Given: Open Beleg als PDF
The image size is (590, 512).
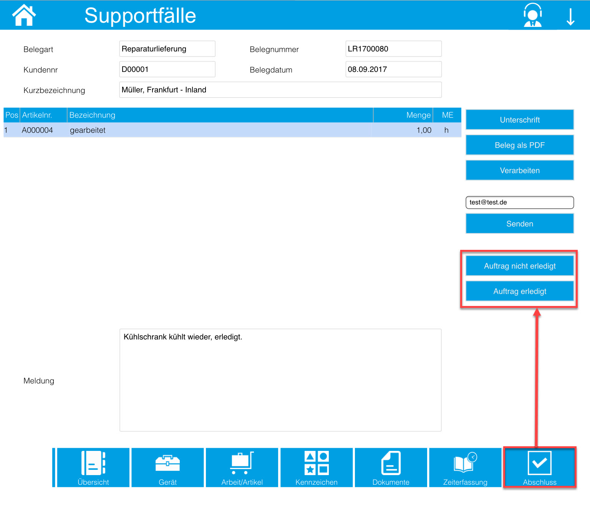Looking at the screenshot, I should pos(519,145).
